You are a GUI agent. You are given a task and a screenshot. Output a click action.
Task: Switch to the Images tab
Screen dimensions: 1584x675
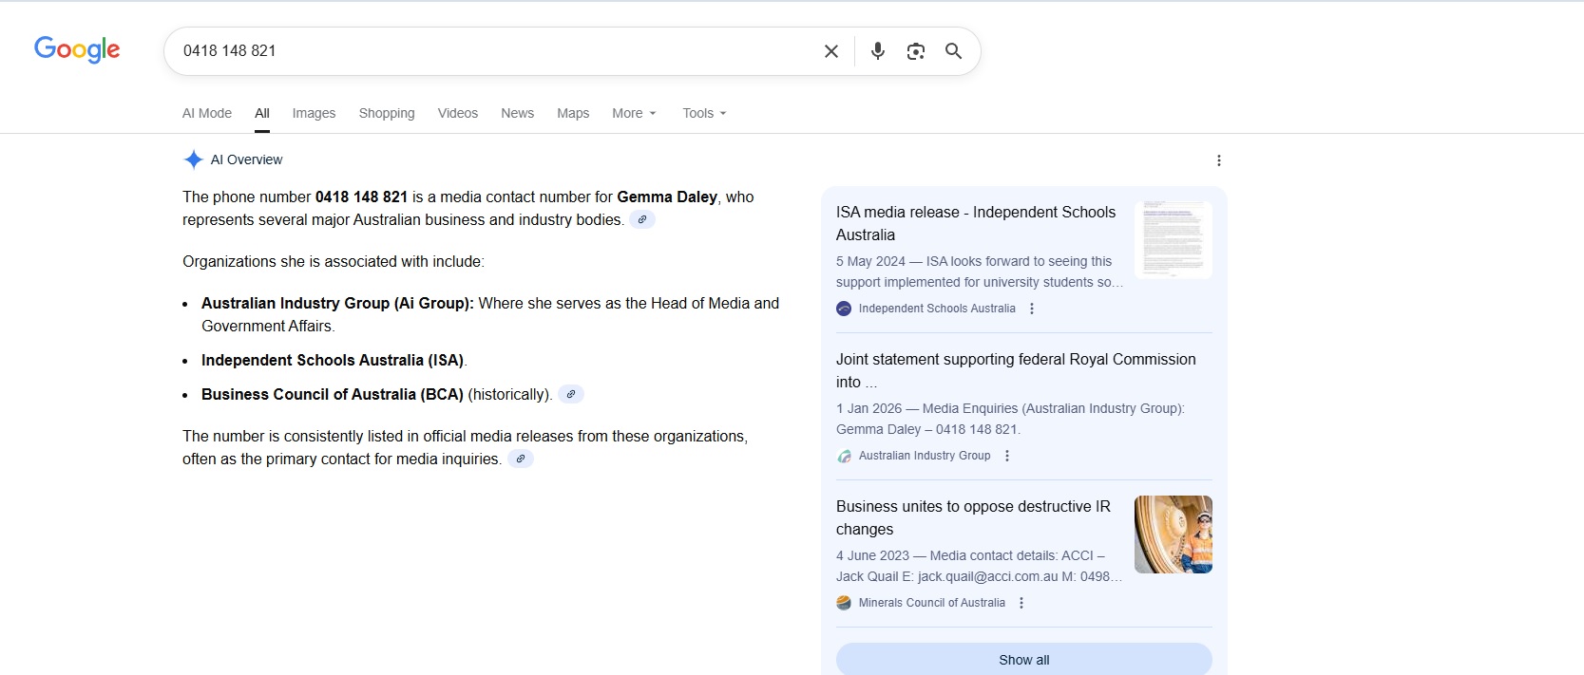click(314, 113)
